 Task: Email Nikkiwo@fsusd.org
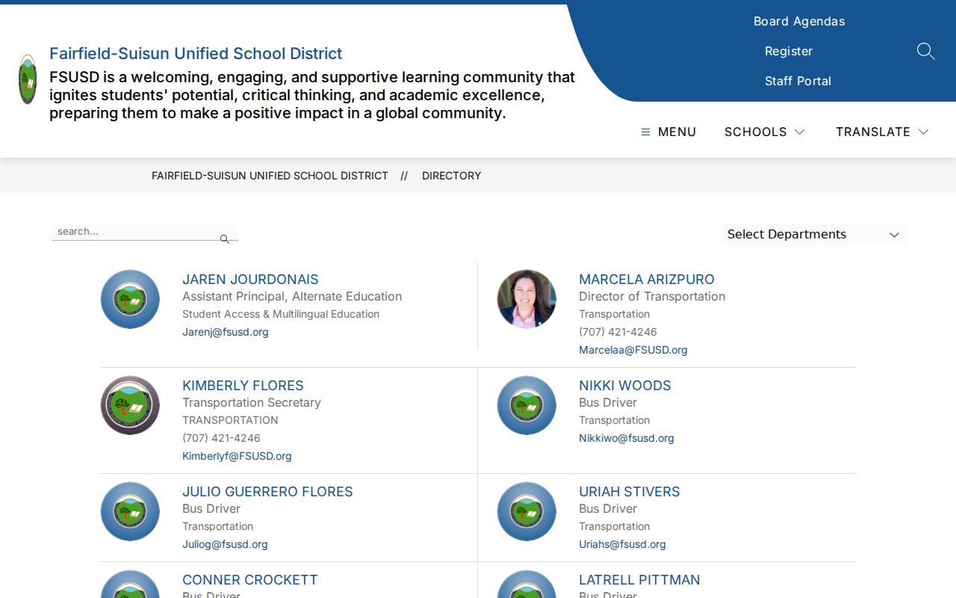(x=626, y=438)
